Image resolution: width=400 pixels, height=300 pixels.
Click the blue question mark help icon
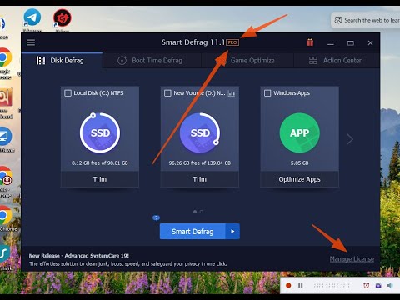[x=156, y=217]
